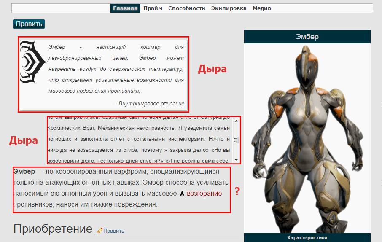Click the red question mark annotation
Viewport: 382px width, 242px height.
pyautogui.click(x=237, y=191)
